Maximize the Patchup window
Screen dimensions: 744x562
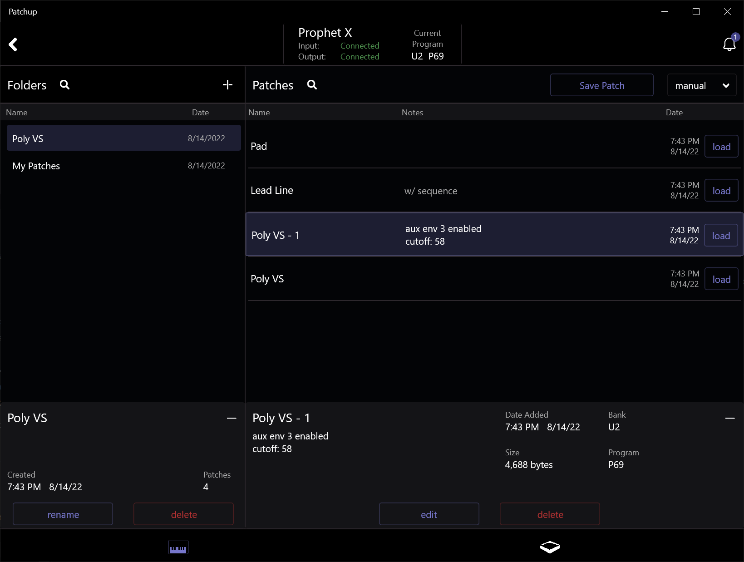pyautogui.click(x=696, y=12)
